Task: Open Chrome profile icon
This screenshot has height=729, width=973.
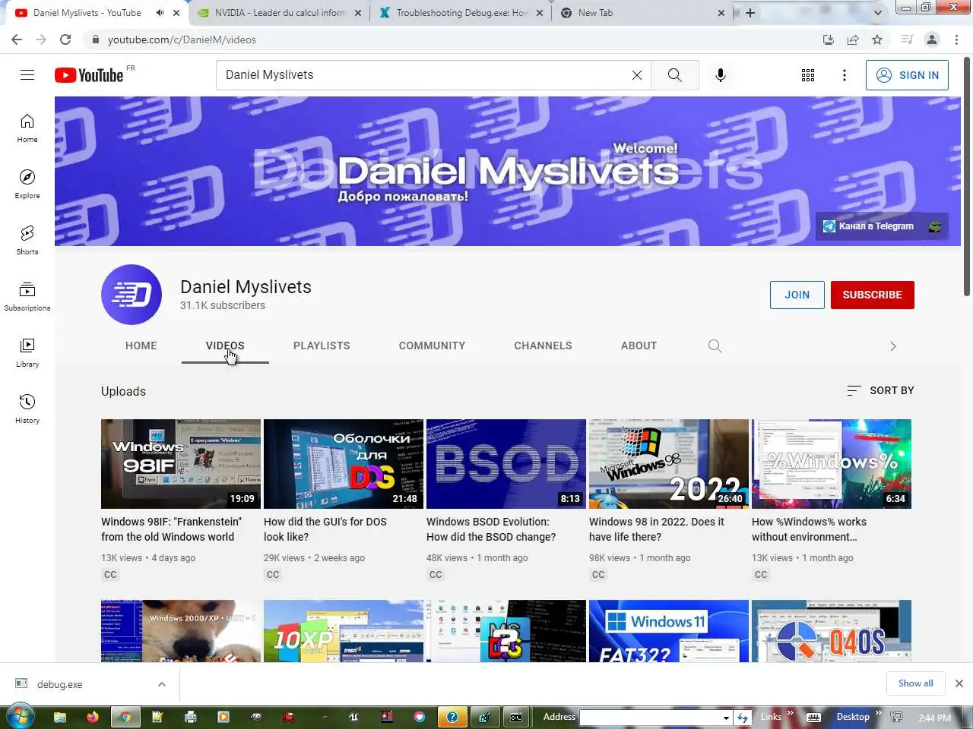Action: click(x=932, y=39)
